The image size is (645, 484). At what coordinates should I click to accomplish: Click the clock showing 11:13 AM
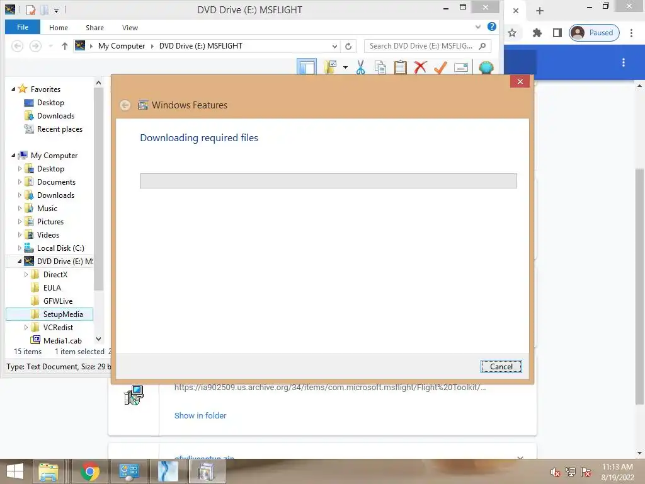coord(617,467)
